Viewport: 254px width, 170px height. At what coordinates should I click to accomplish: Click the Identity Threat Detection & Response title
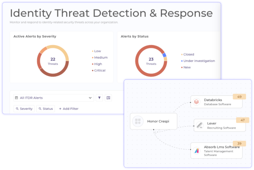pos(111,13)
